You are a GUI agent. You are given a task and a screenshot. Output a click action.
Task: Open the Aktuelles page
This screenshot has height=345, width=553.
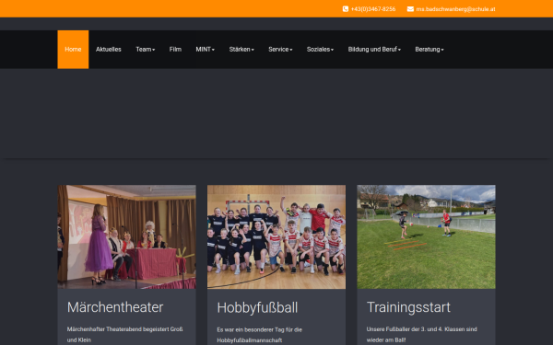108,50
